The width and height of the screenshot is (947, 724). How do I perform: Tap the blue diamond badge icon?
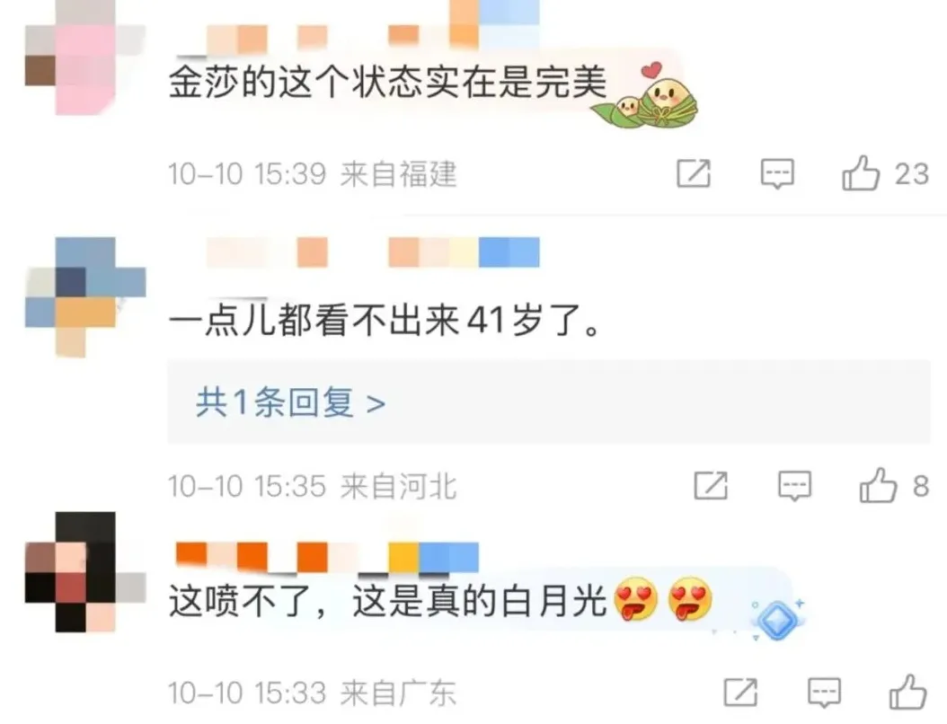(777, 619)
